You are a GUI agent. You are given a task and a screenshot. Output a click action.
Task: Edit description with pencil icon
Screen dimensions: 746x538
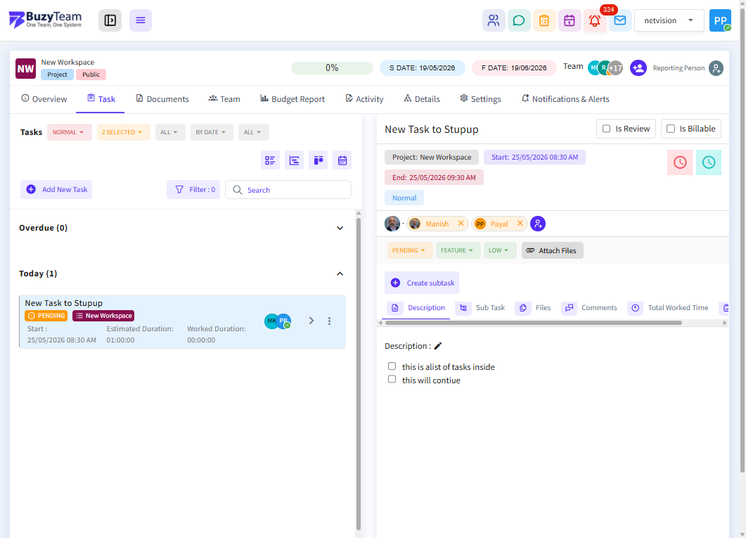pyautogui.click(x=438, y=346)
